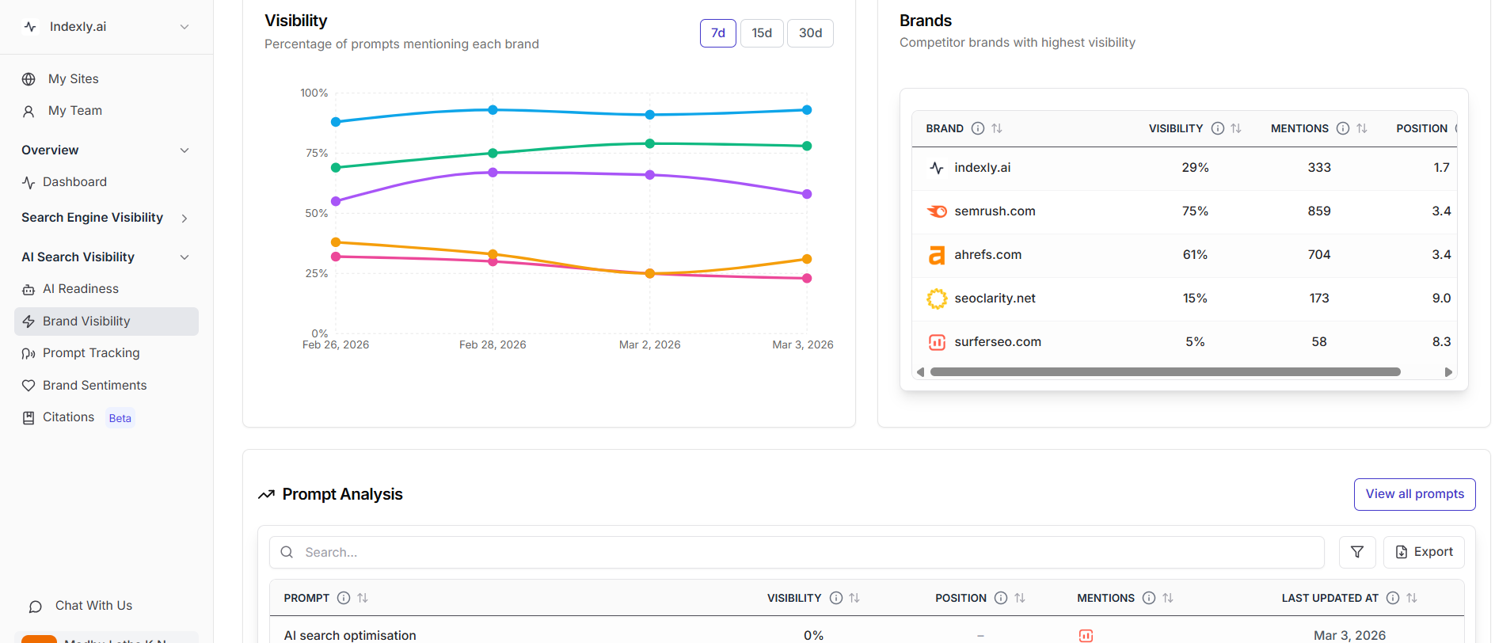Open the Indexly.ai workspace dropdown
Image resolution: width=1495 pixels, height=643 pixels.
pyautogui.click(x=184, y=27)
